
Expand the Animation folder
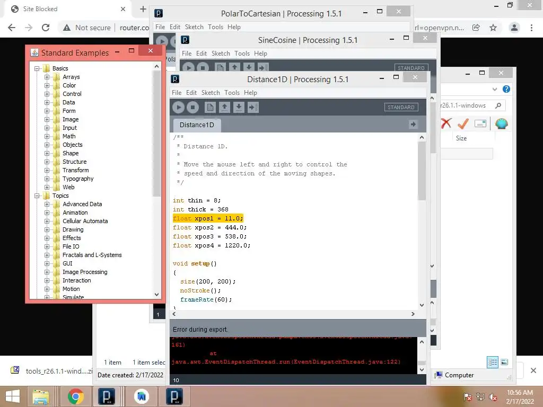pos(47,213)
